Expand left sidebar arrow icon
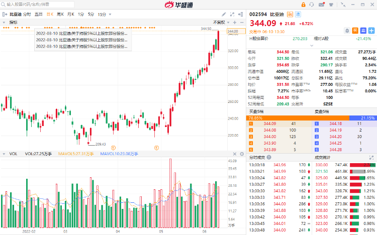This screenshot has height=235, width=377. tap(5, 15)
